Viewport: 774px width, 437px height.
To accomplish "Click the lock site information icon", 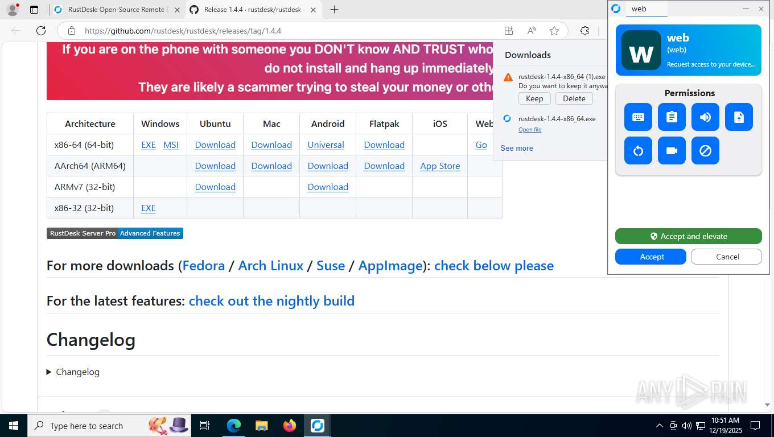I will coord(71,31).
